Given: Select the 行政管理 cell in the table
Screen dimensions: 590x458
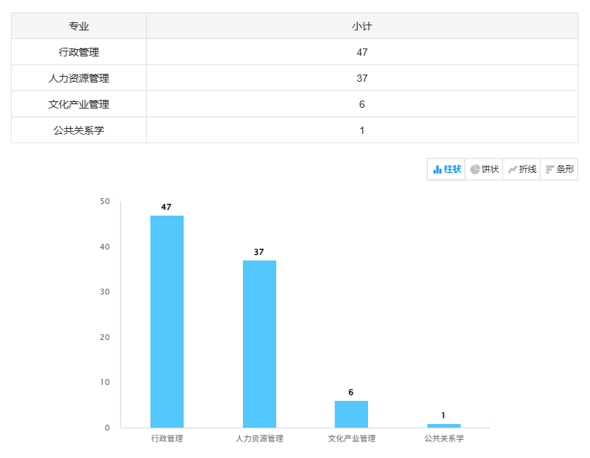Looking at the screenshot, I should 79,52.
